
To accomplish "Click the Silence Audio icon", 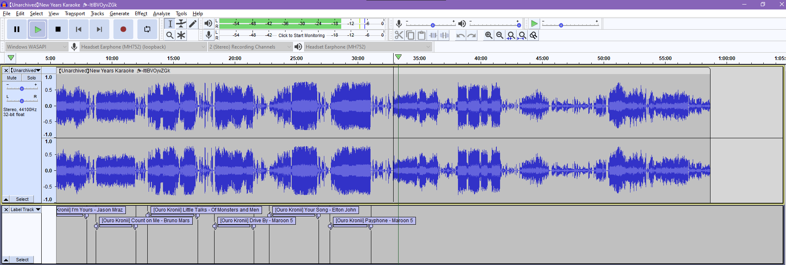I will (444, 35).
